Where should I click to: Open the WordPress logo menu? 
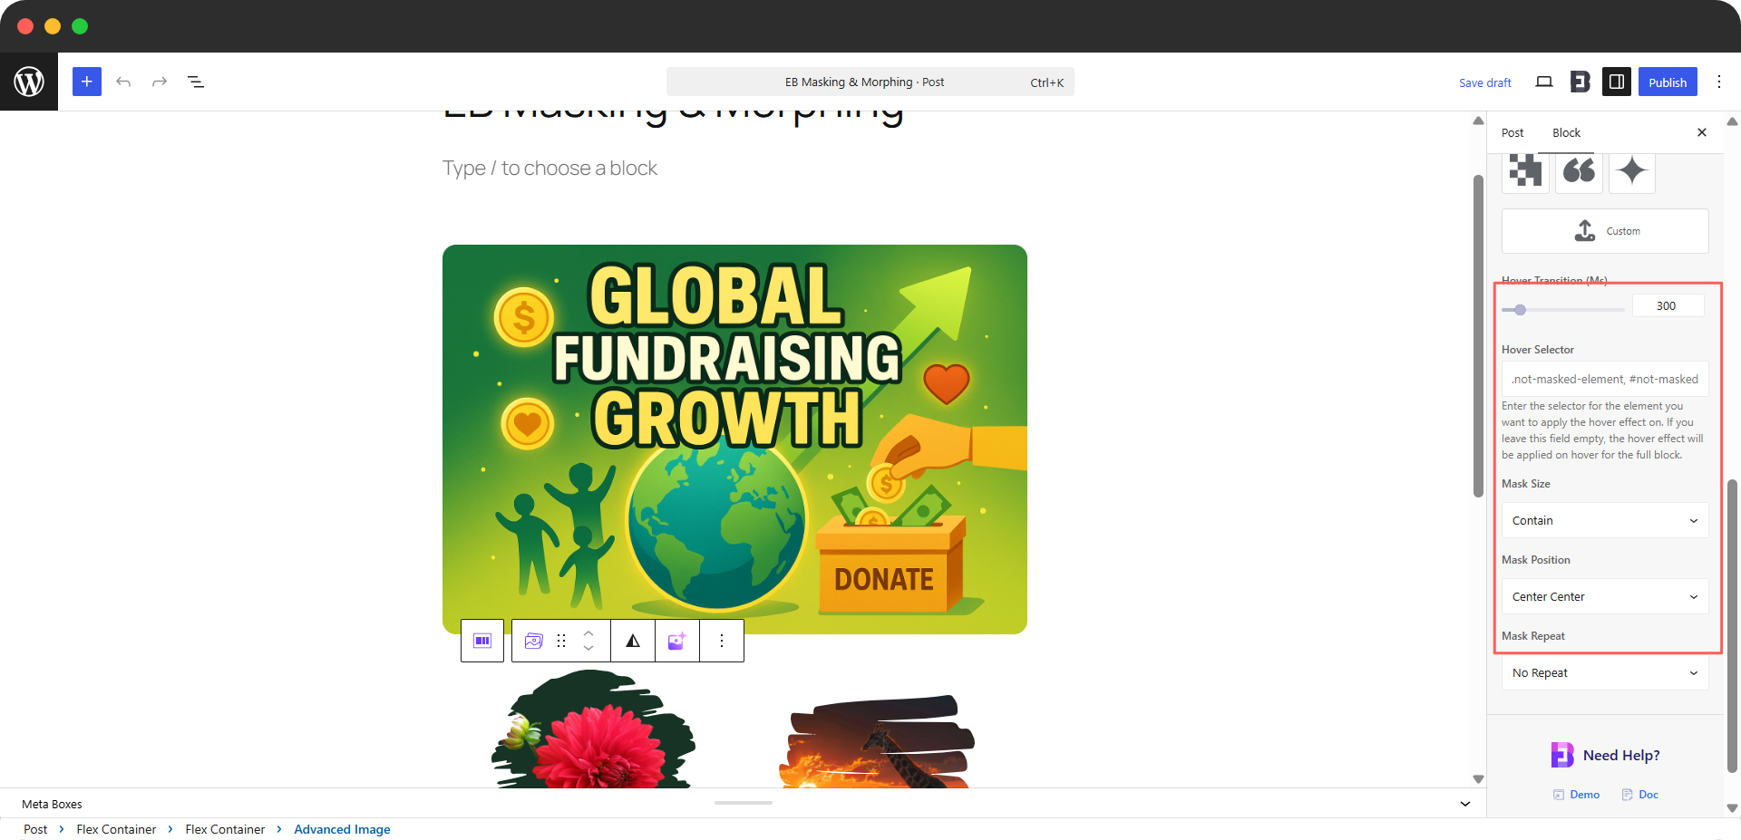29,82
